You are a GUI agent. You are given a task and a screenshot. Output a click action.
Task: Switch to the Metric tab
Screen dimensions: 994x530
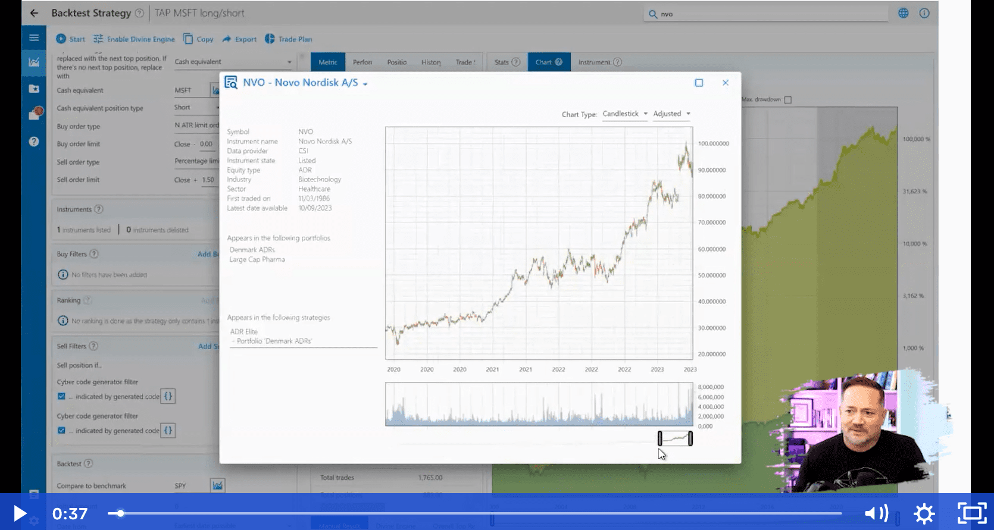tap(327, 62)
